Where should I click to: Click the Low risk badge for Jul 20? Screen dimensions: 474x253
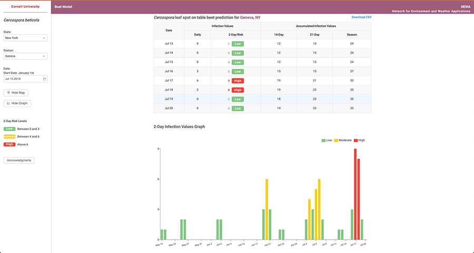click(238, 108)
